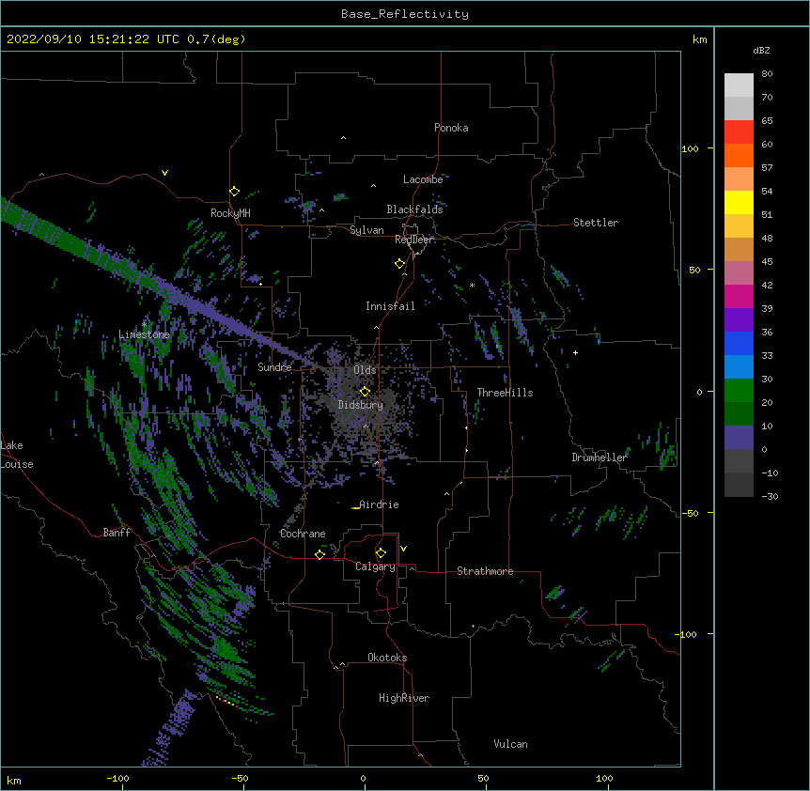Select the violet 36-39 dBZ legend swatch
Viewport: 810px width, 791px height.
(x=739, y=320)
